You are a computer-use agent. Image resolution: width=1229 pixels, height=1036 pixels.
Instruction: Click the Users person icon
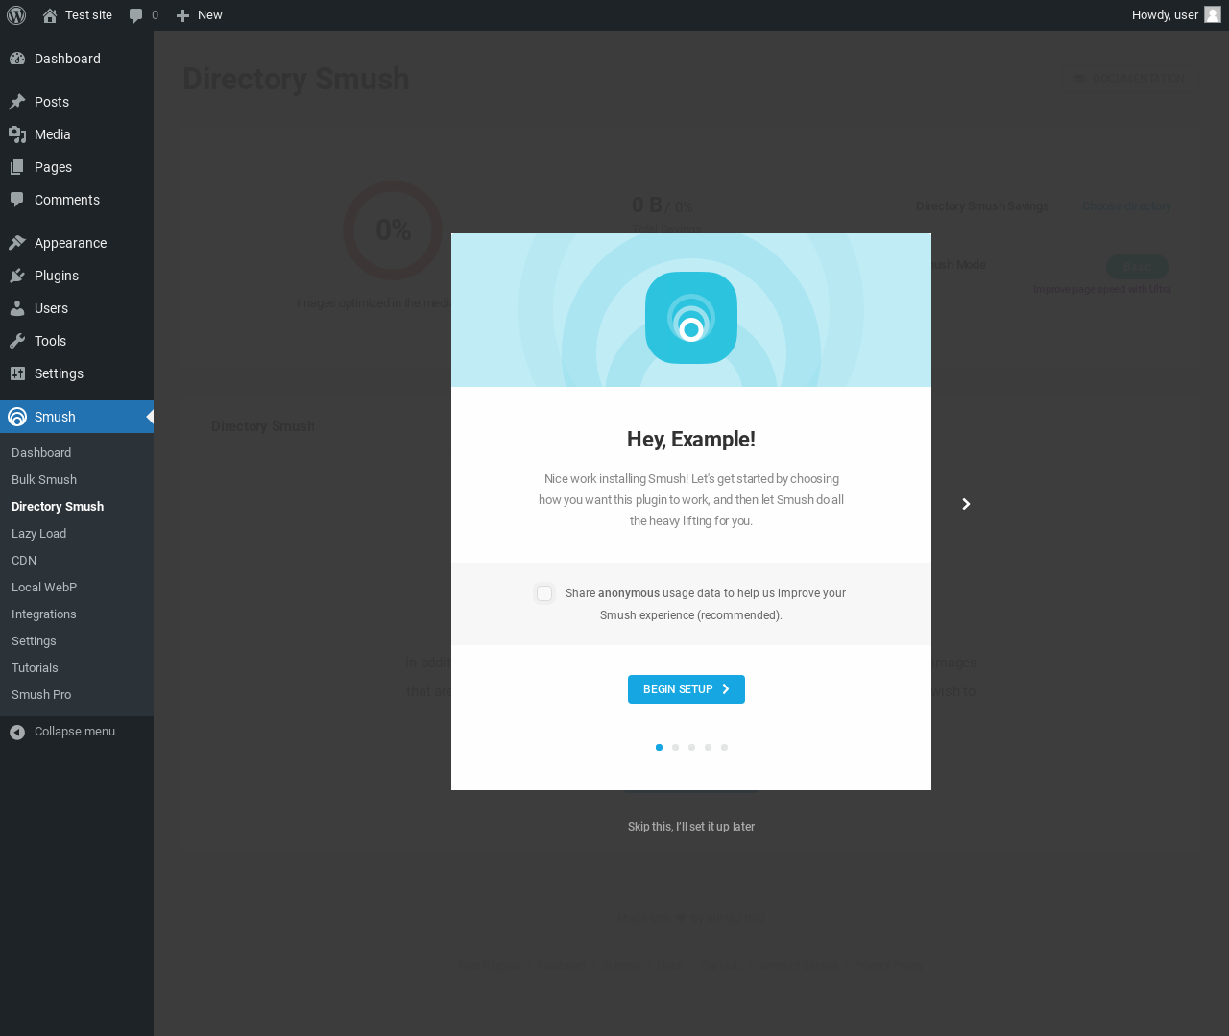tap(17, 308)
